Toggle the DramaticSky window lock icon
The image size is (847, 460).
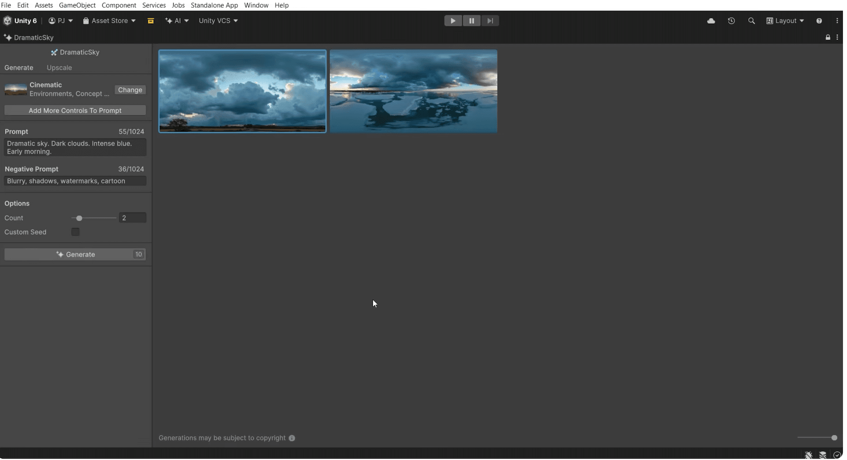tap(828, 37)
